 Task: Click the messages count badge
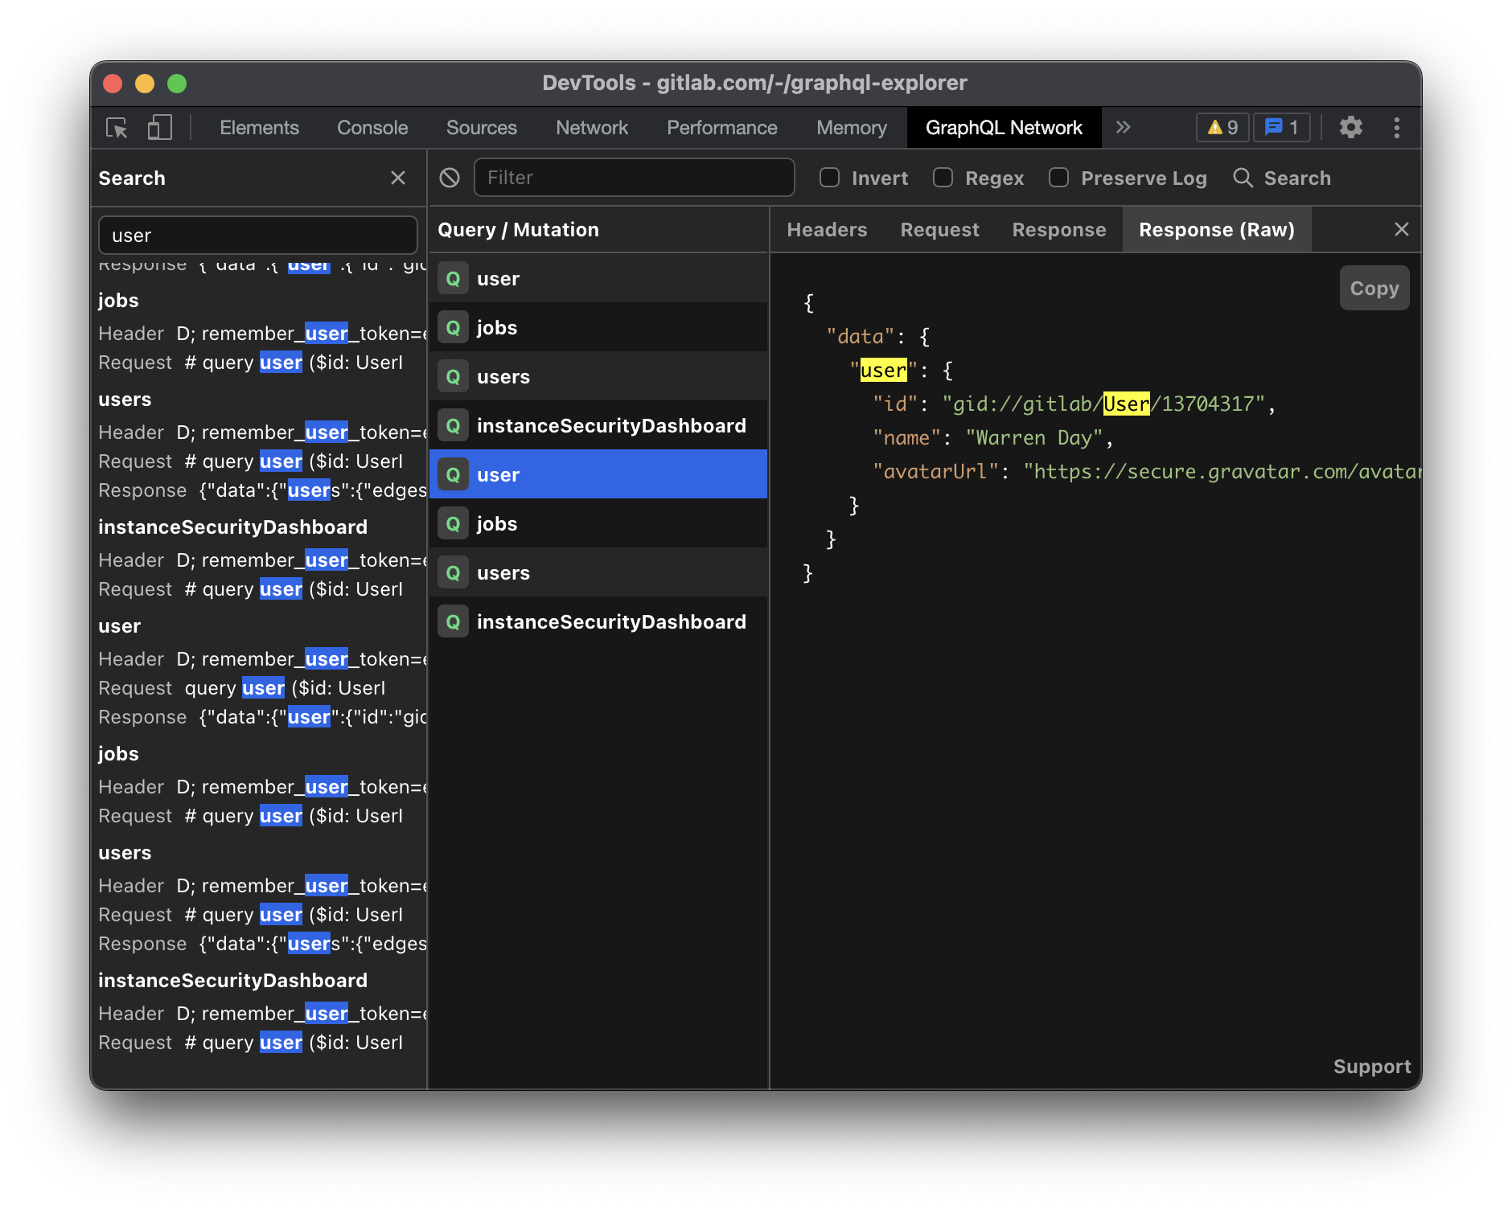coord(1281,128)
